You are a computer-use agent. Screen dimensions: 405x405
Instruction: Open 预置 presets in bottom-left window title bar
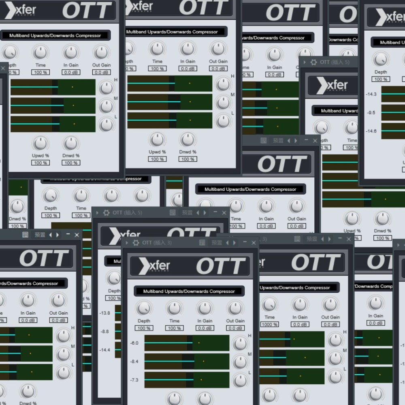pyautogui.click(x=40, y=235)
